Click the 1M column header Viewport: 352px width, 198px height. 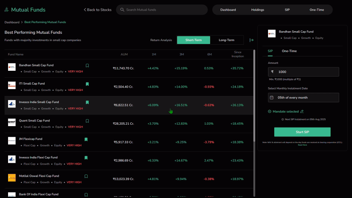[154, 55]
